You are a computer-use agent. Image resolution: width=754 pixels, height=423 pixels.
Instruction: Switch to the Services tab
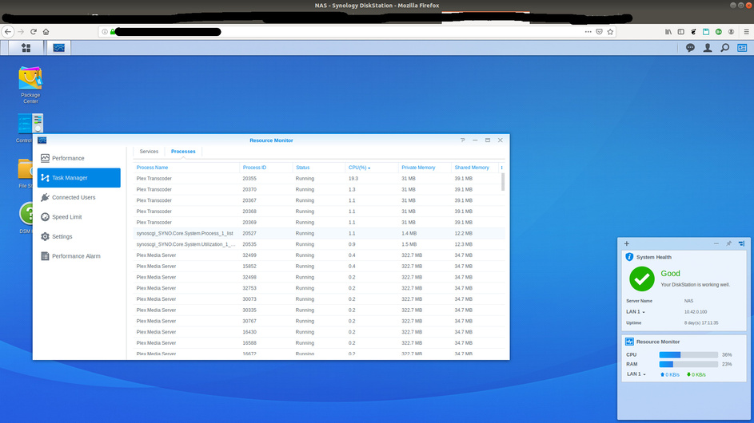149,152
